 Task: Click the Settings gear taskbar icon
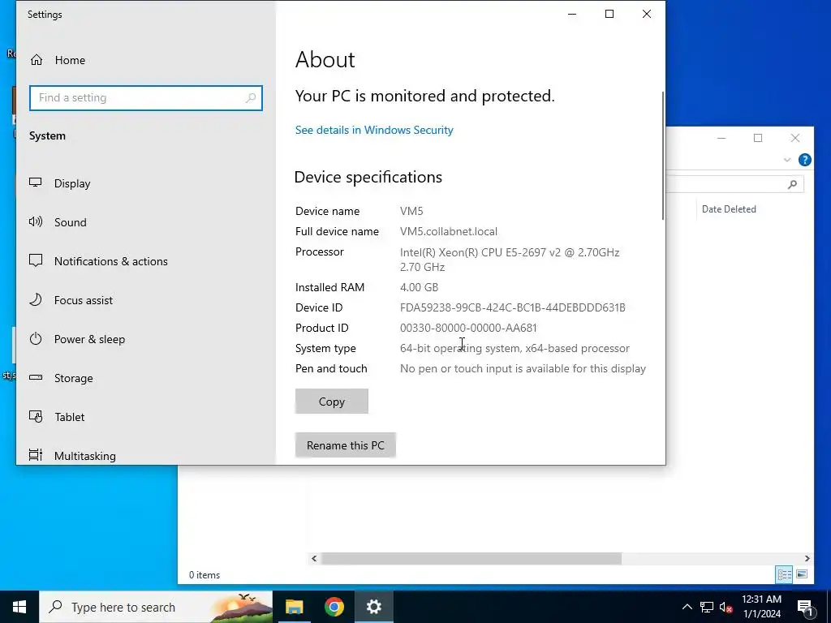tap(373, 607)
